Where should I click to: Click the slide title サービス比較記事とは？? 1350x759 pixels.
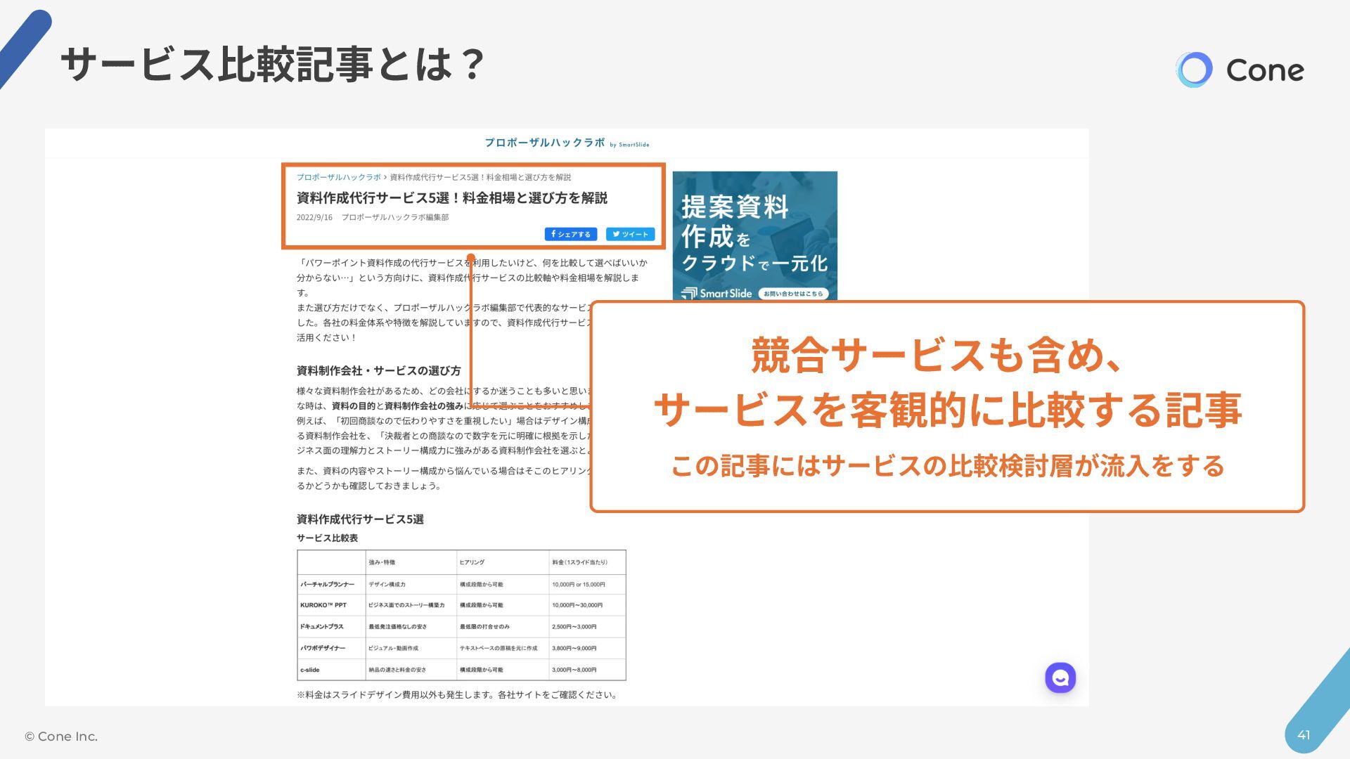(x=273, y=65)
